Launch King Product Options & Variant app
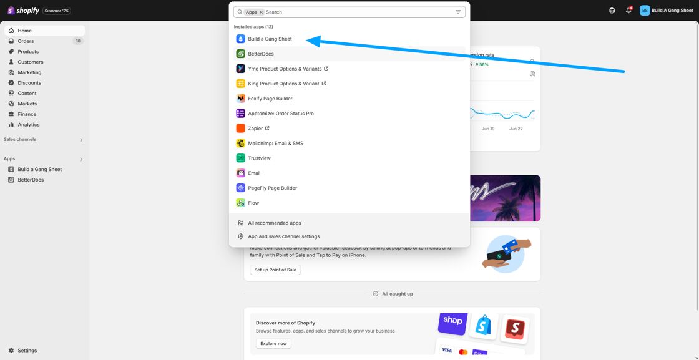The image size is (699, 360). click(349, 84)
